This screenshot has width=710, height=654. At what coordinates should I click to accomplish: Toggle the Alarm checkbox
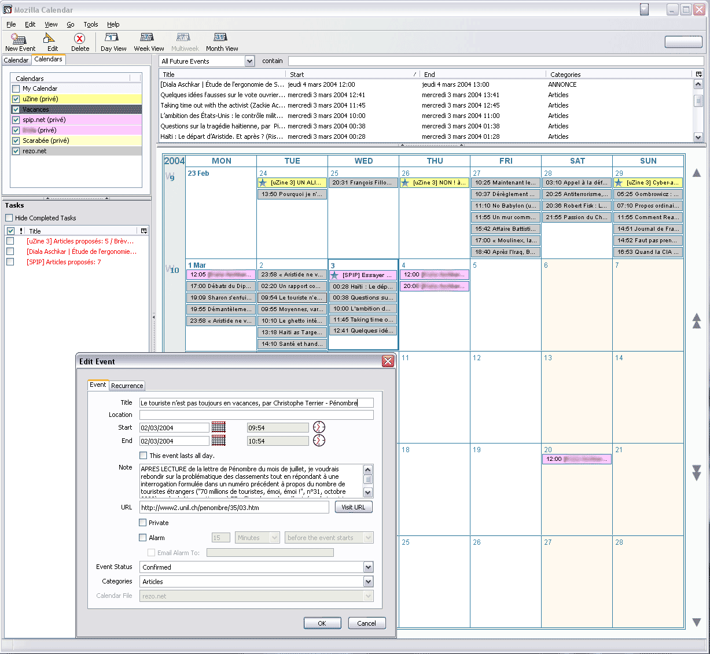[143, 538]
